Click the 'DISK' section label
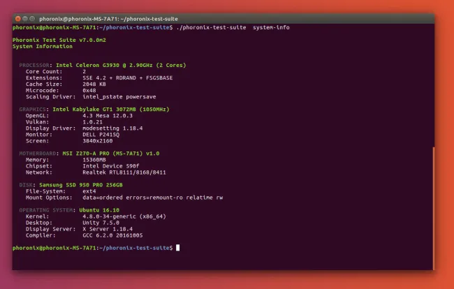 click(26, 185)
